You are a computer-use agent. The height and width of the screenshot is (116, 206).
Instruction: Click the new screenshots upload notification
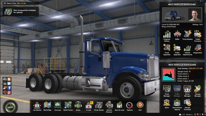(x=21, y=12)
